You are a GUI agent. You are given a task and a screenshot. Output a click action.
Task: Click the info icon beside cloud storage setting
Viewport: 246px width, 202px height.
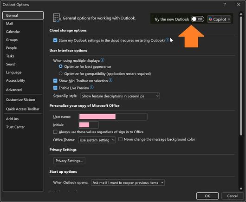pos(168,40)
